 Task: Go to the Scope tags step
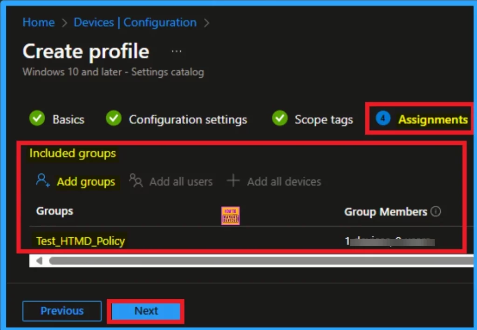(x=324, y=120)
